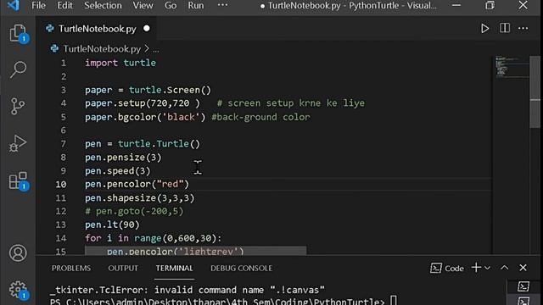Maximize the panel with the up chevron

pyautogui.click(x=505, y=268)
